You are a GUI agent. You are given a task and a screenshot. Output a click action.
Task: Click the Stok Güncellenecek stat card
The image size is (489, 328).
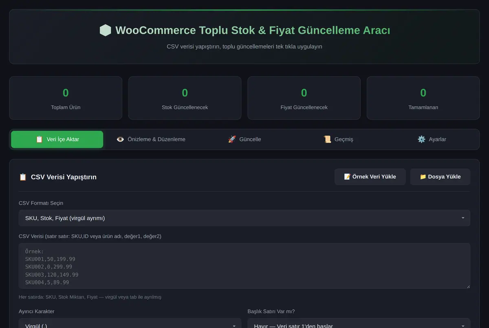pyautogui.click(x=185, y=98)
